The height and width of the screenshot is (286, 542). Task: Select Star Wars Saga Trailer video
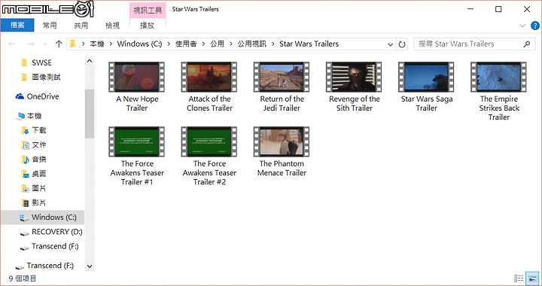coord(427,87)
